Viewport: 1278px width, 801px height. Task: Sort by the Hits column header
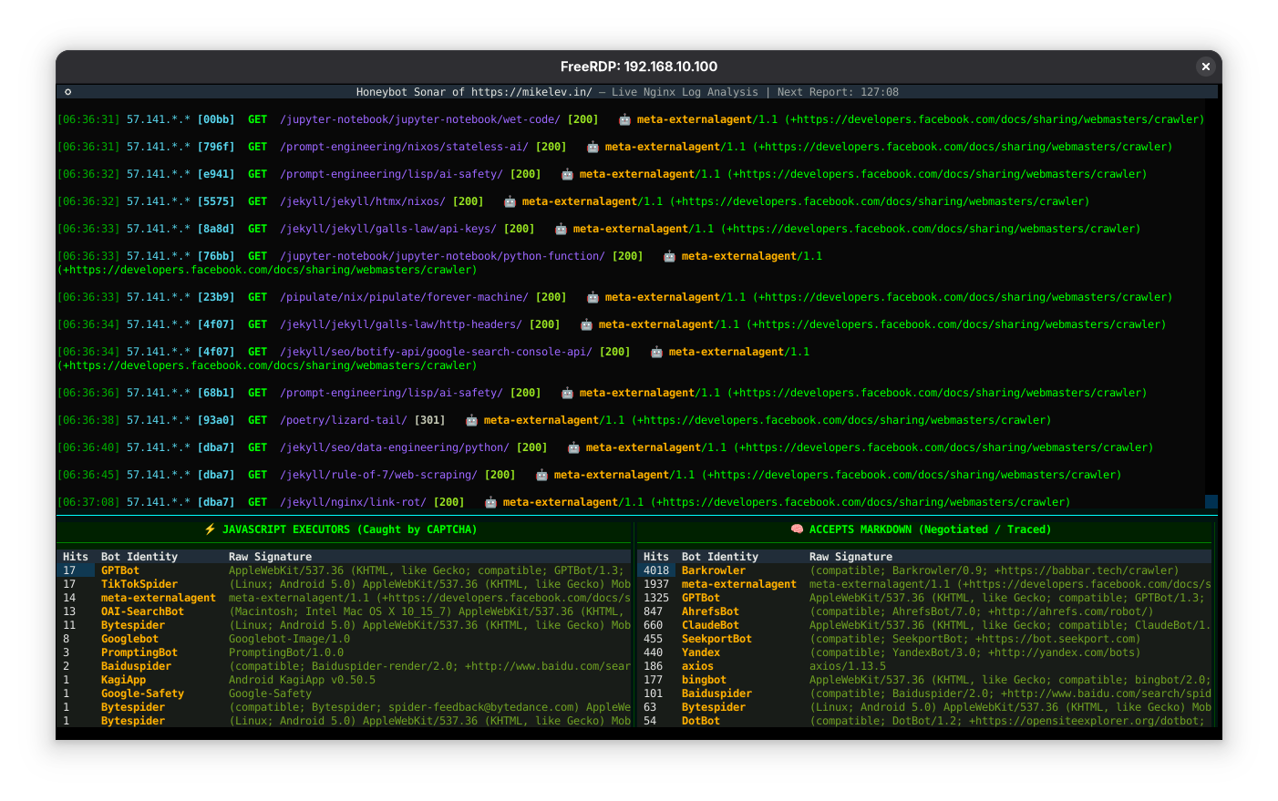click(x=76, y=556)
